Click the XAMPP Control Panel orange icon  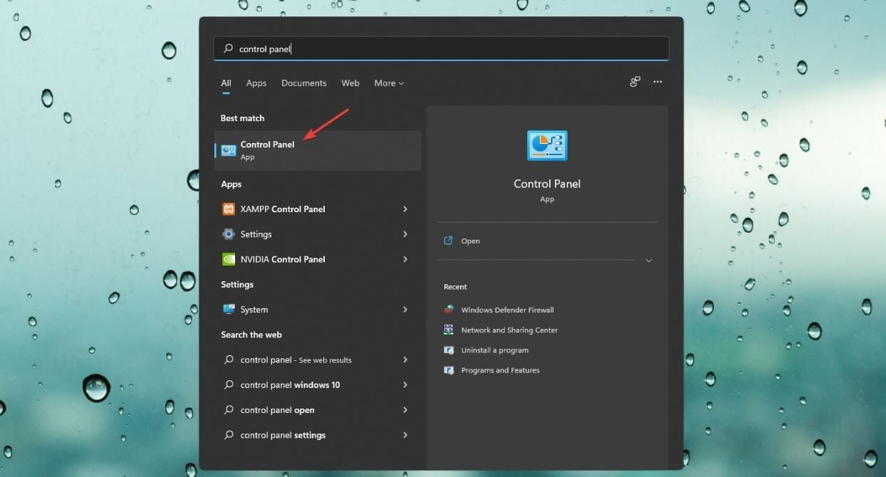229,209
